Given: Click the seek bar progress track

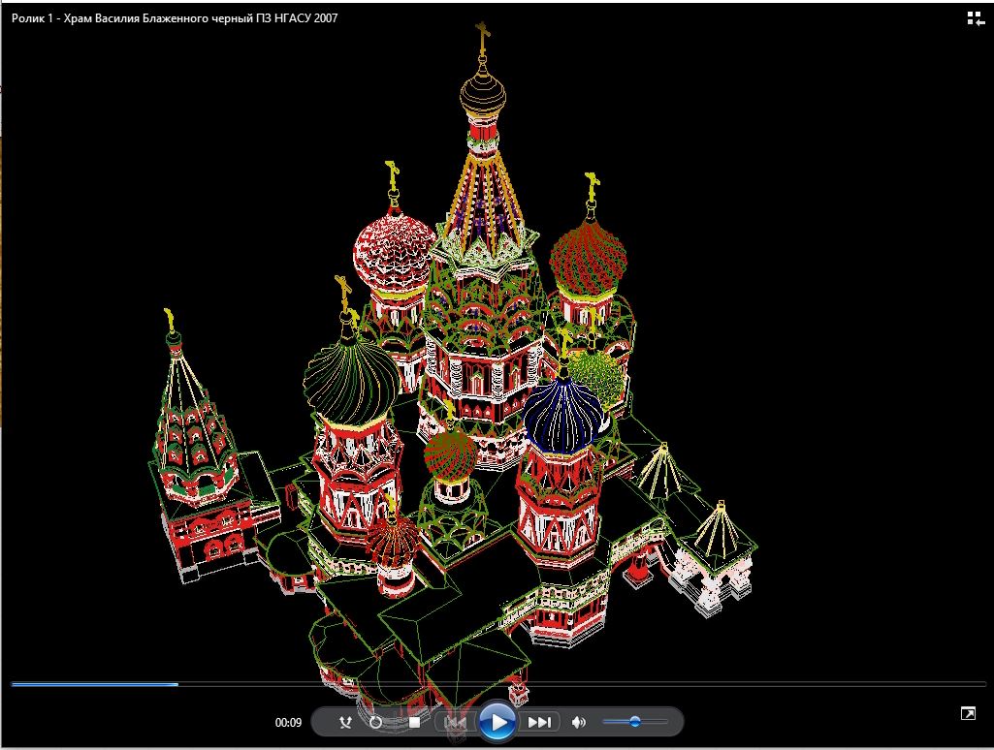Looking at the screenshot, I should 498,684.
